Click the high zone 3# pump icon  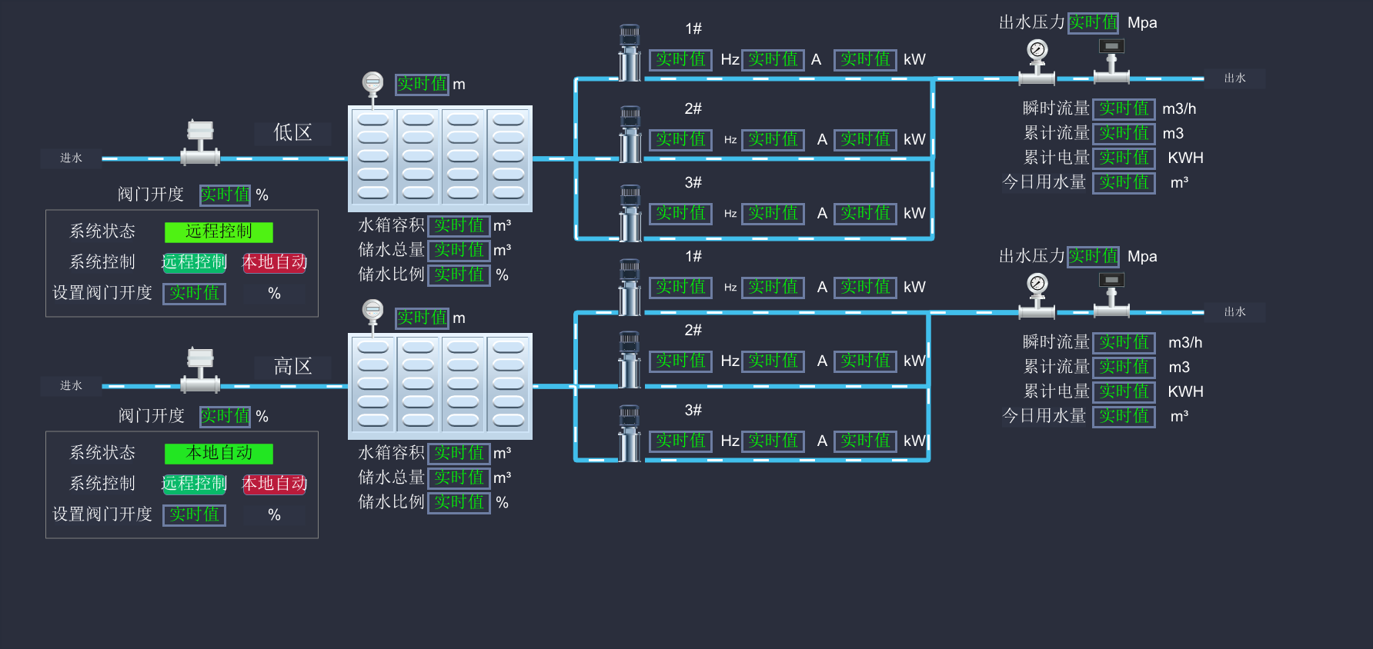(630, 434)
